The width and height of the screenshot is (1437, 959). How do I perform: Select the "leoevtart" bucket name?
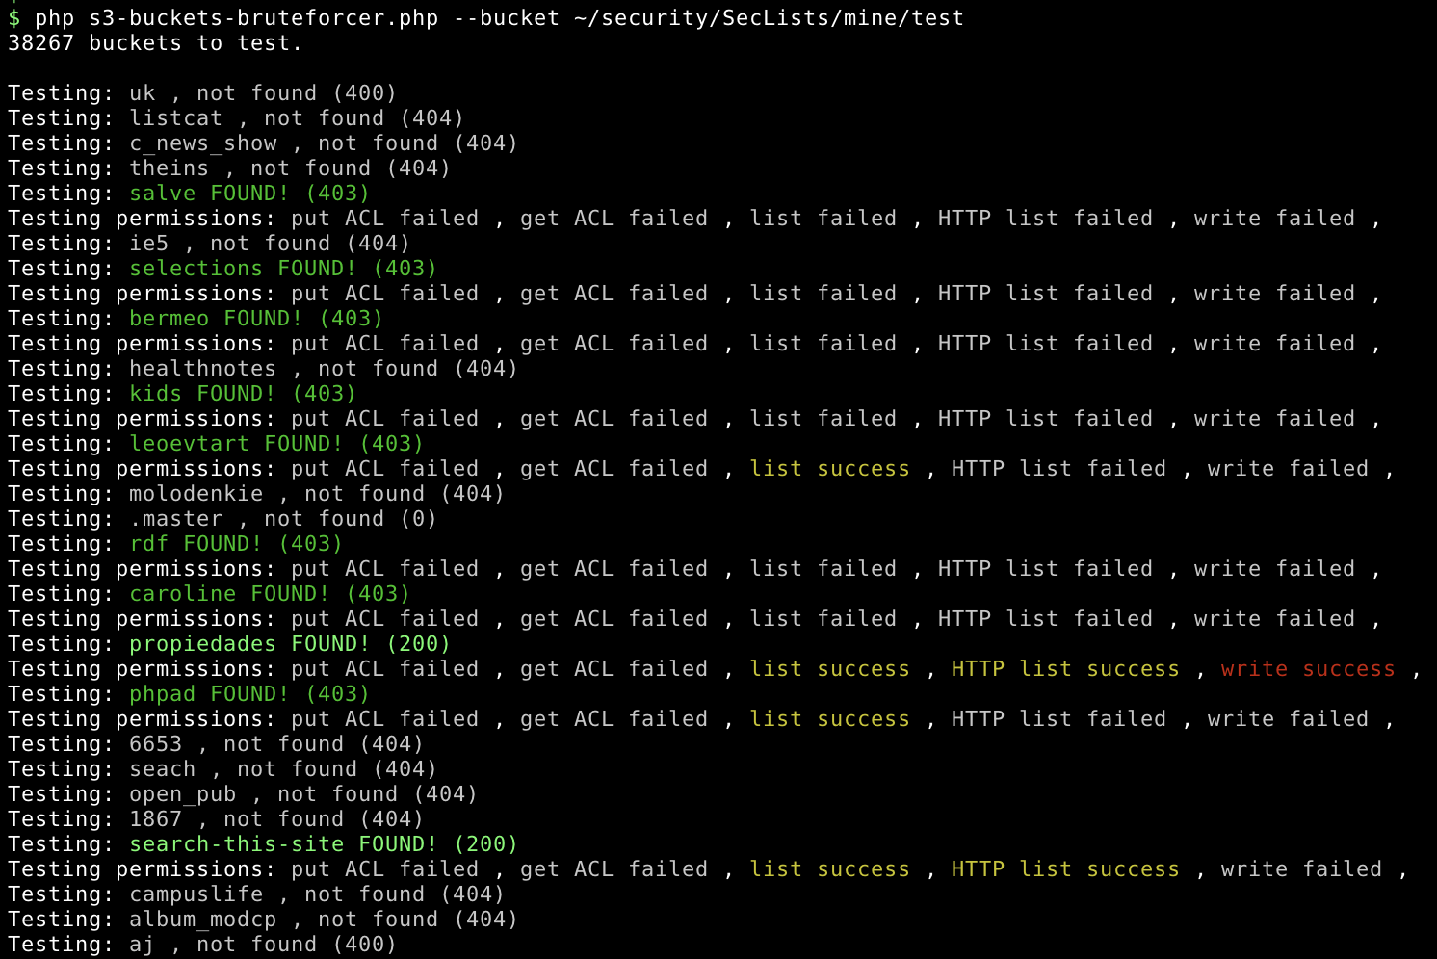point(189,444)
